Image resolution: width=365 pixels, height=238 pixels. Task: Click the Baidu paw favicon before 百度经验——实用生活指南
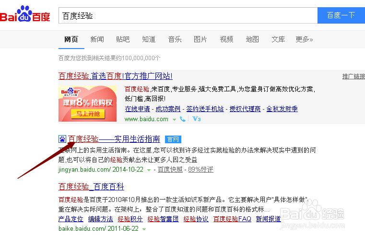62,139
